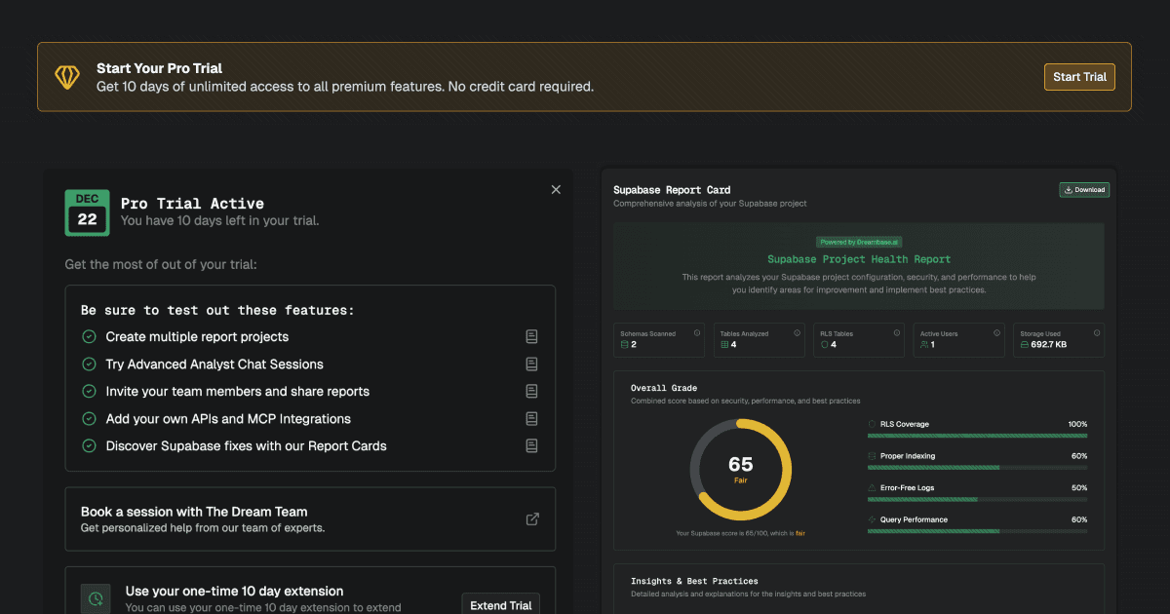Click the Powered by Dreambase.ai badge
This screenshot has height=614, width=1170.
click(x=859, y=242)
